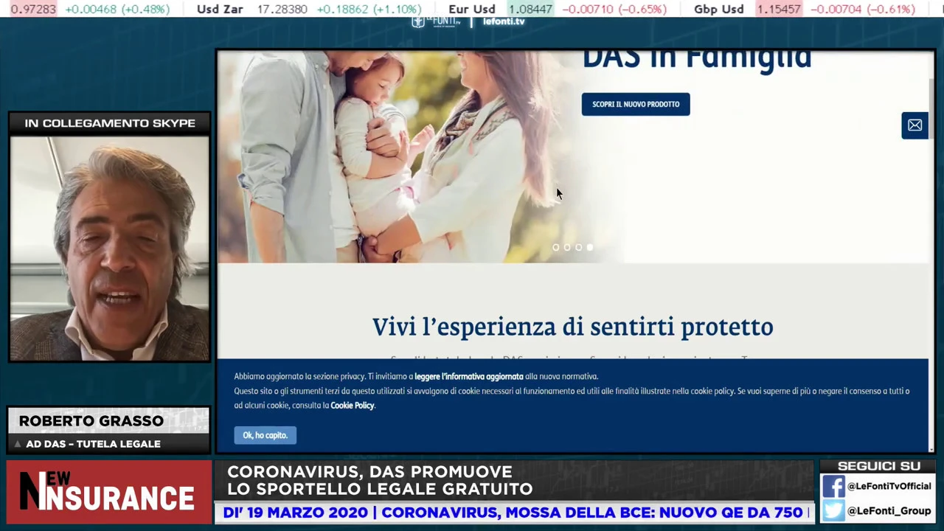Click the @LeFontiTvOfficial handle text
Viewport: 944px width, 531px height.
click(889, 487)
